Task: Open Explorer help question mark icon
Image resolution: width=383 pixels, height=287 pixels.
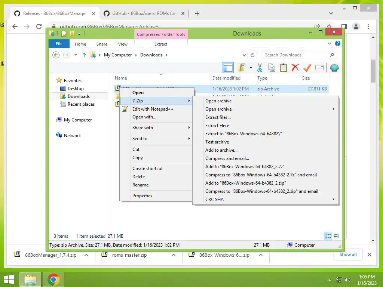Action: coord(338,43)
